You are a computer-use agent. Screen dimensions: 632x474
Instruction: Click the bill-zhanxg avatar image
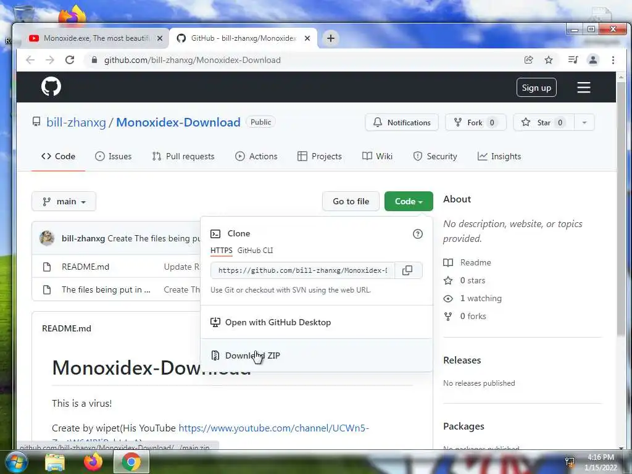(47, 238)
